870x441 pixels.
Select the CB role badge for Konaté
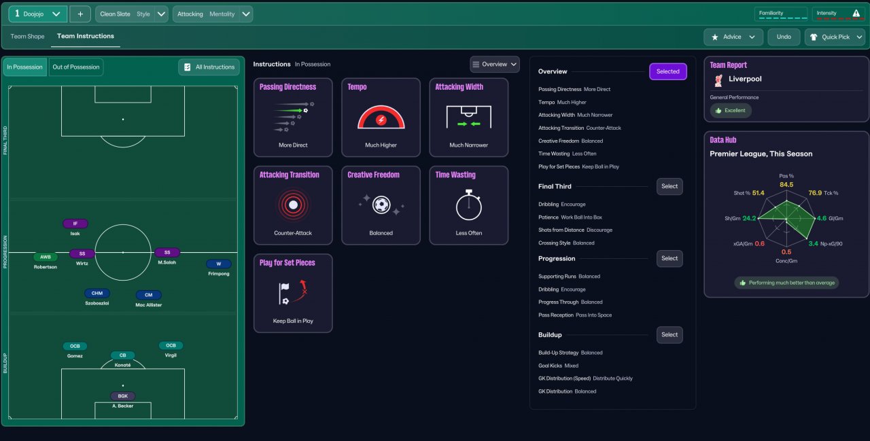(x=123, y=355)
